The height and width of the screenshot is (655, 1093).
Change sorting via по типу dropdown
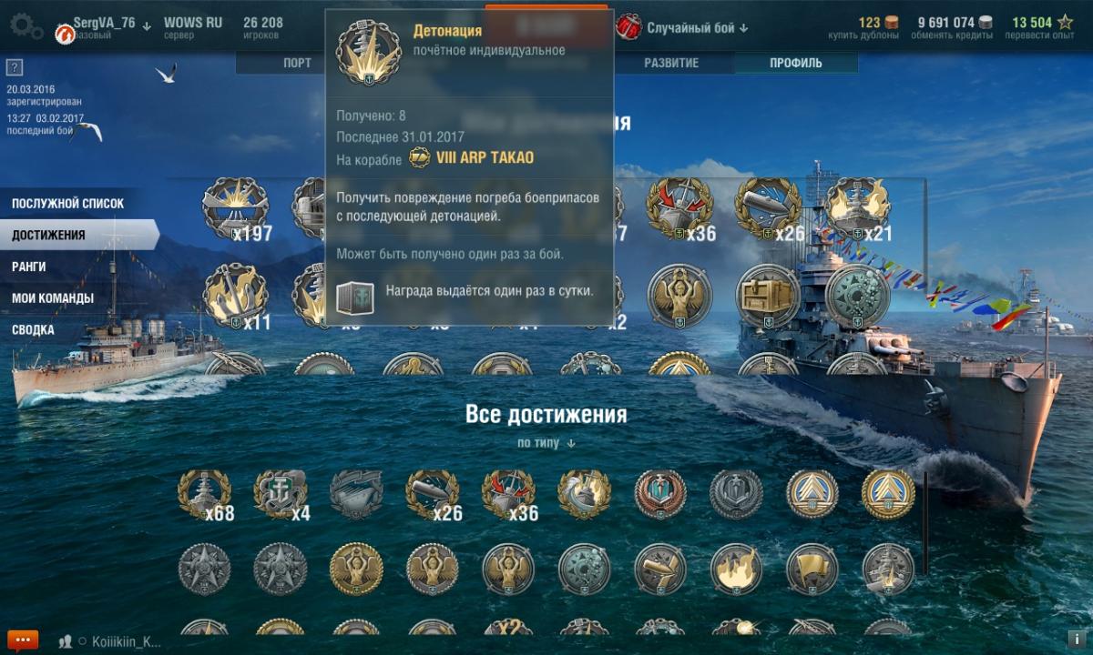[x=546, y=443]
